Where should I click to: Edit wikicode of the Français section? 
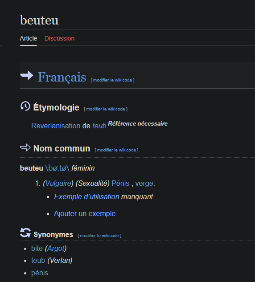(112, 80)
